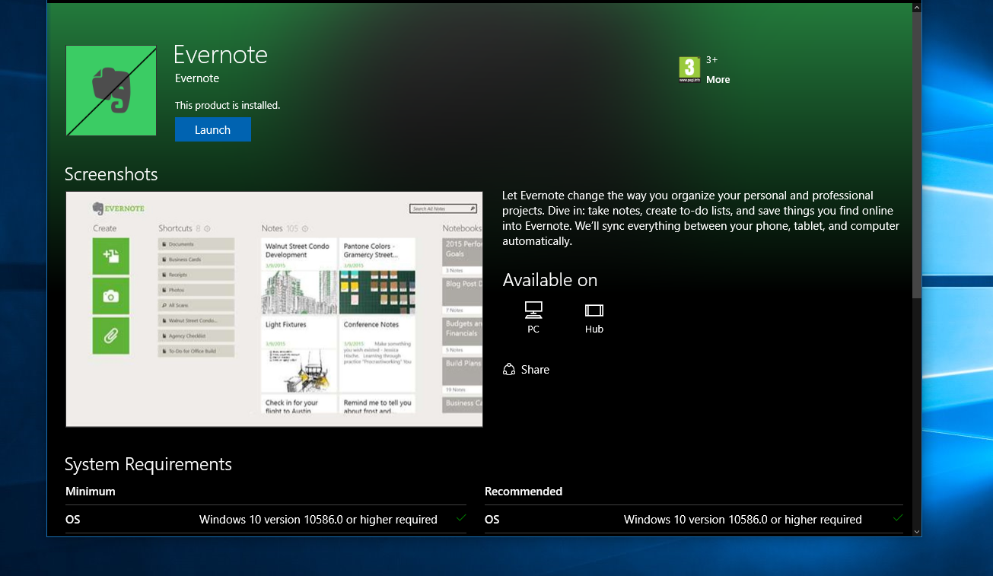Image resolution: width=993 pixels, height=576 pixels.
Task: Select the PC availability icon
Action: [533, 310]
